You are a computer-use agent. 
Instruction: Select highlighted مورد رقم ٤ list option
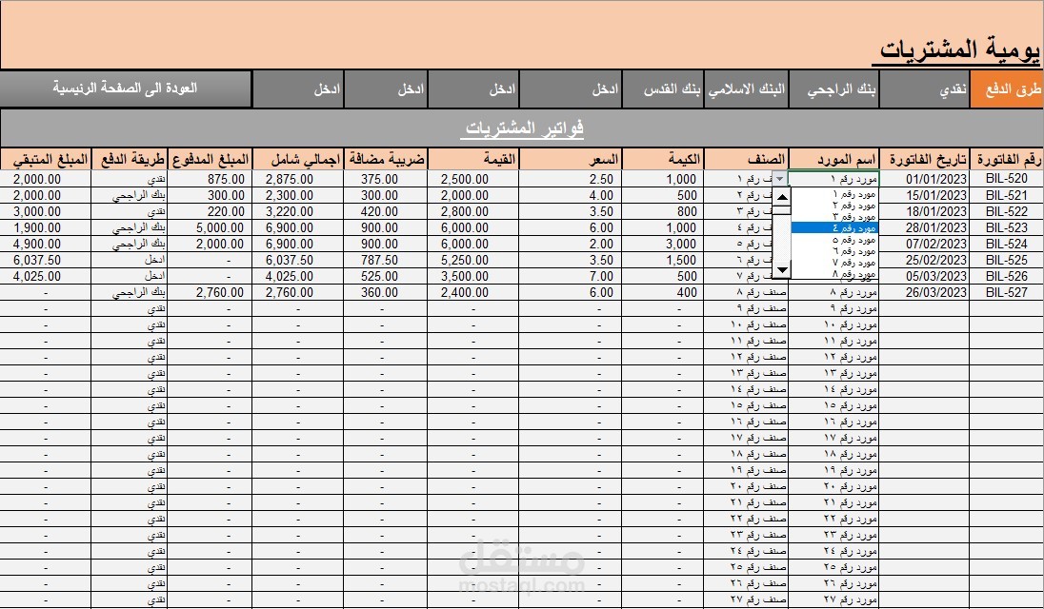(x=834, y=228)
